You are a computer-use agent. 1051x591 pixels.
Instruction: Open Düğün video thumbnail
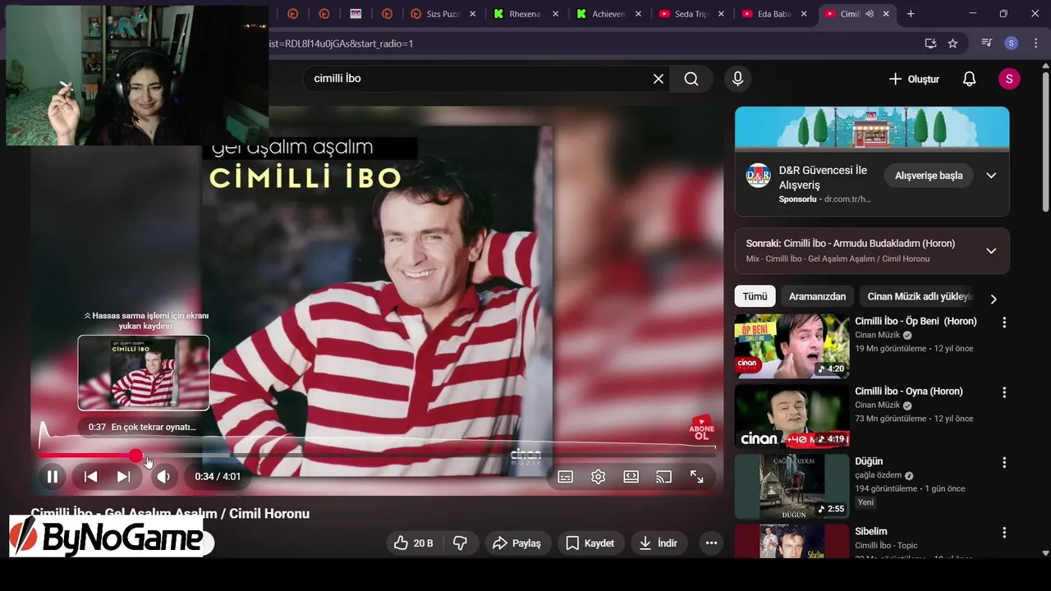pyautogui.click(x=792, y=486)
